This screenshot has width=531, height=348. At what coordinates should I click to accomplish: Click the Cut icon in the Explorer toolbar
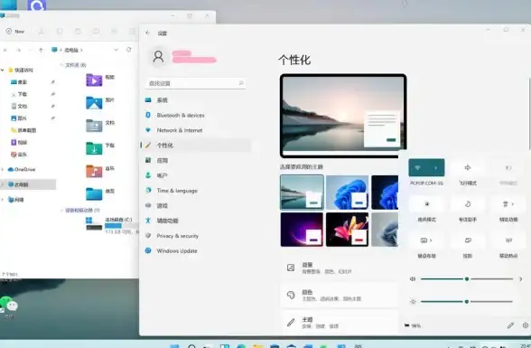[41, 31]
